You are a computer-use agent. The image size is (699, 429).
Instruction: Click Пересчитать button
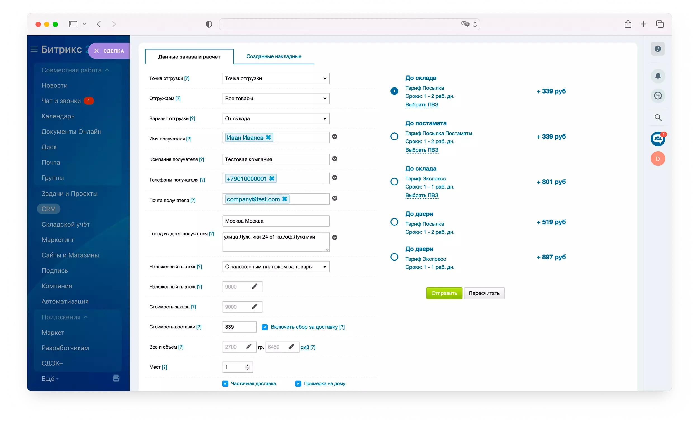click(485, 293)
